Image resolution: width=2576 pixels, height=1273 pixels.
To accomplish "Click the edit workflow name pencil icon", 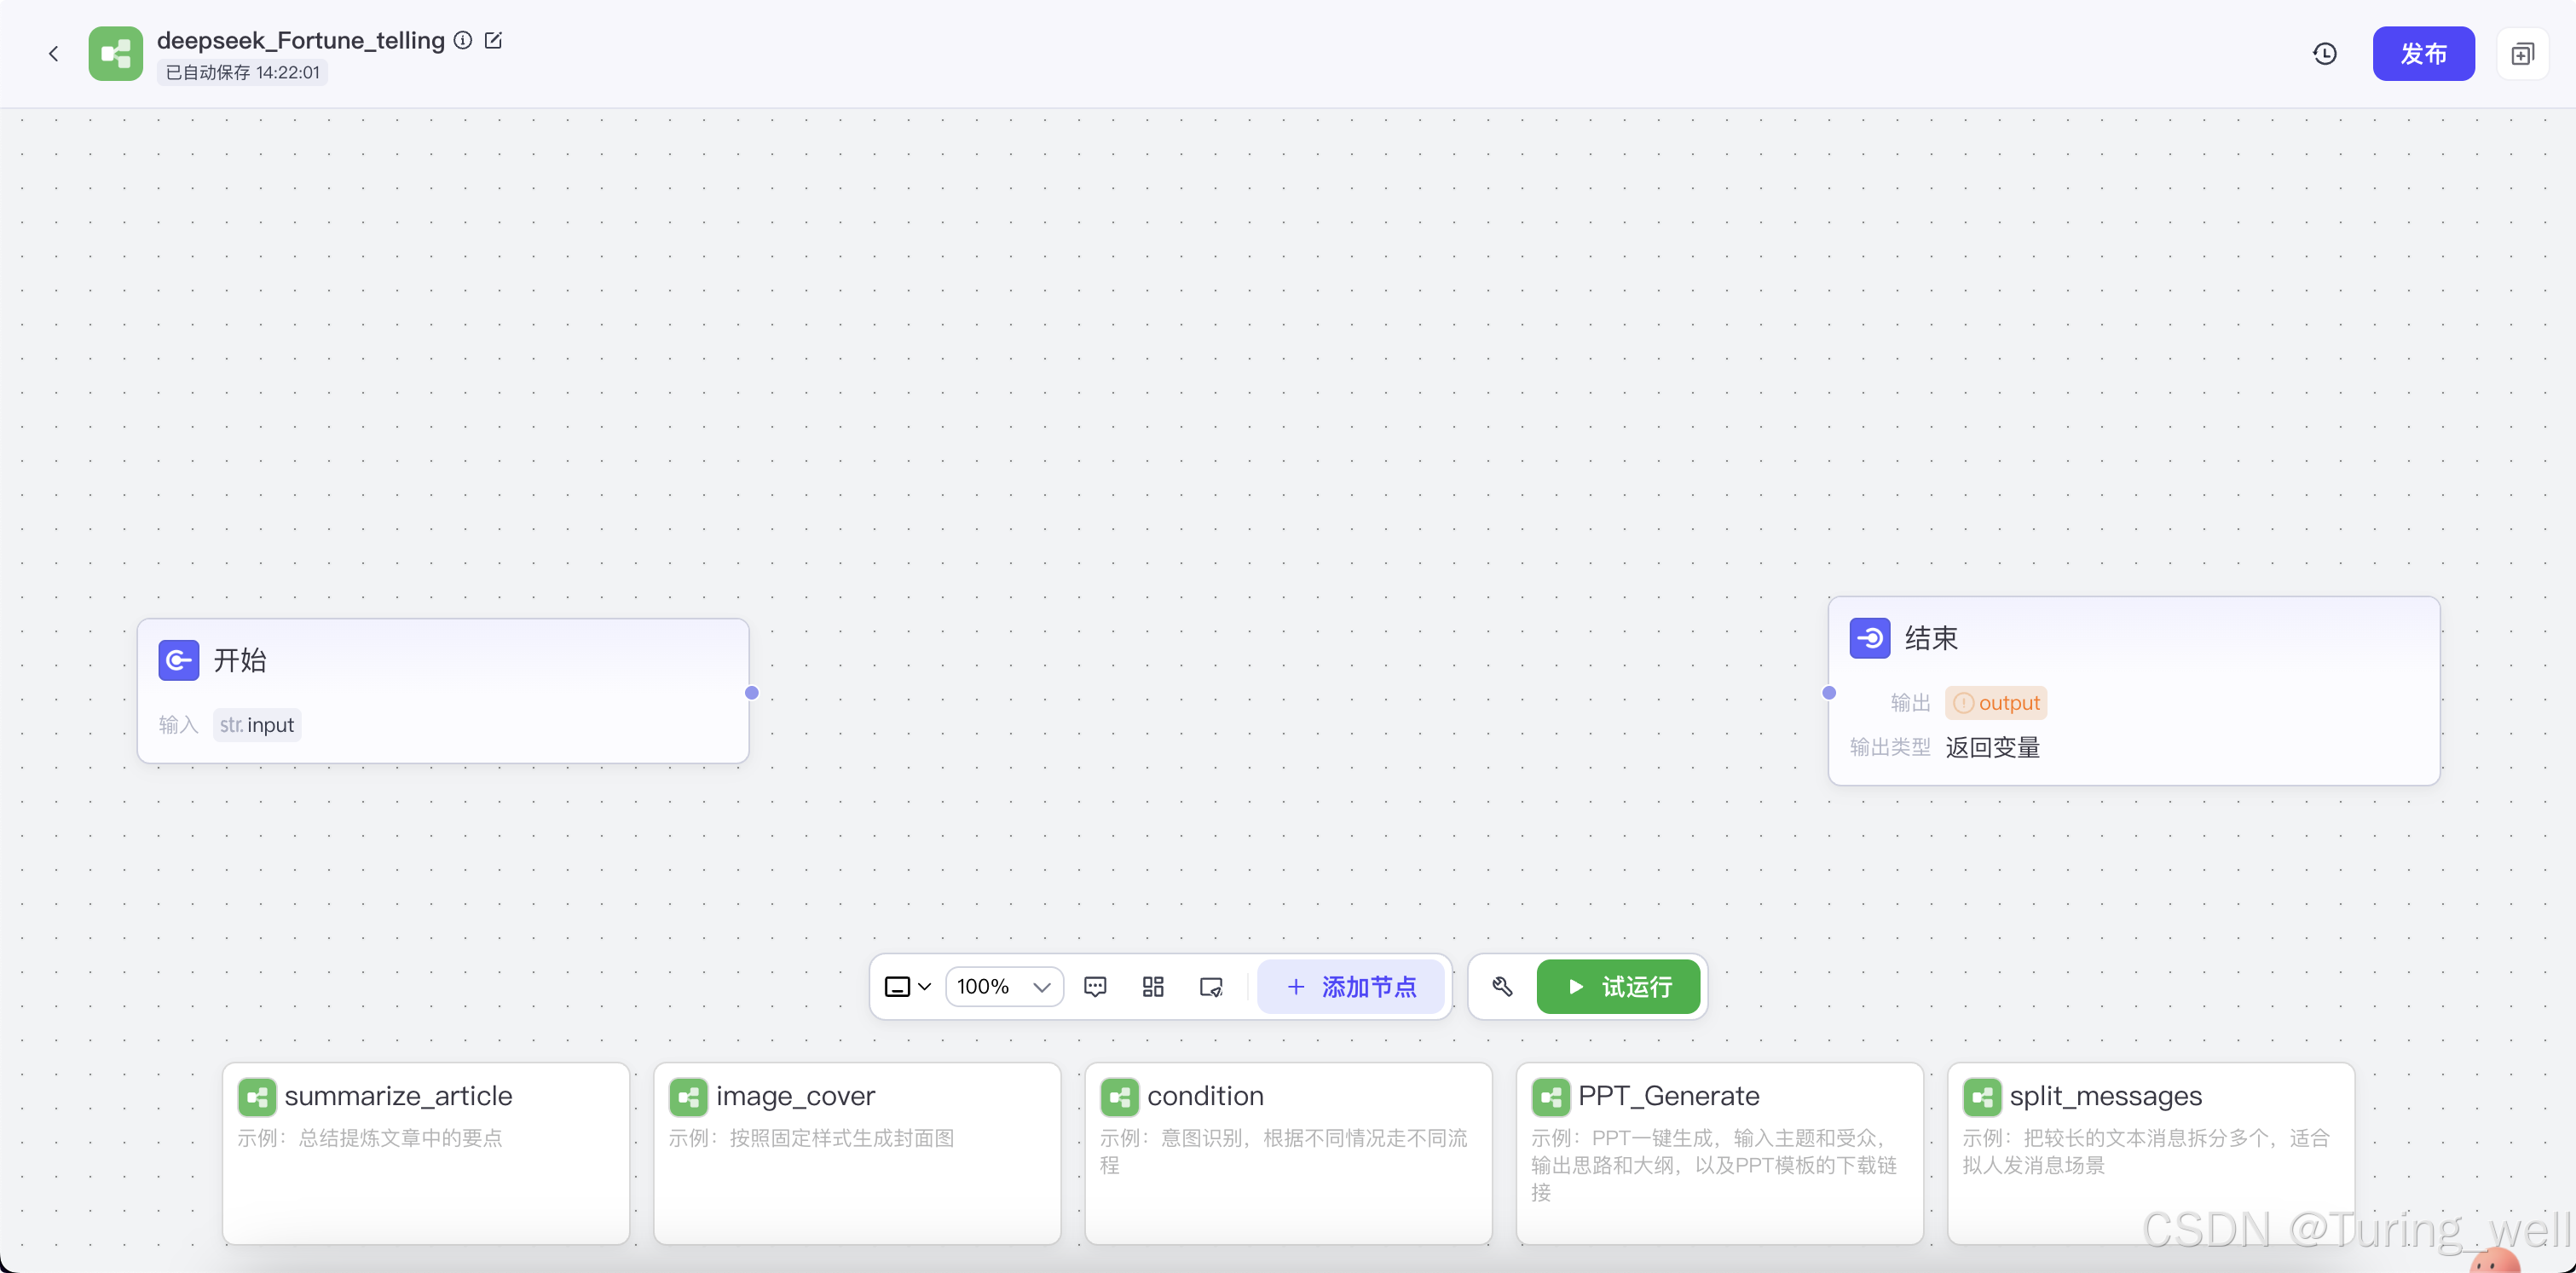I will (x=493, y=40).
